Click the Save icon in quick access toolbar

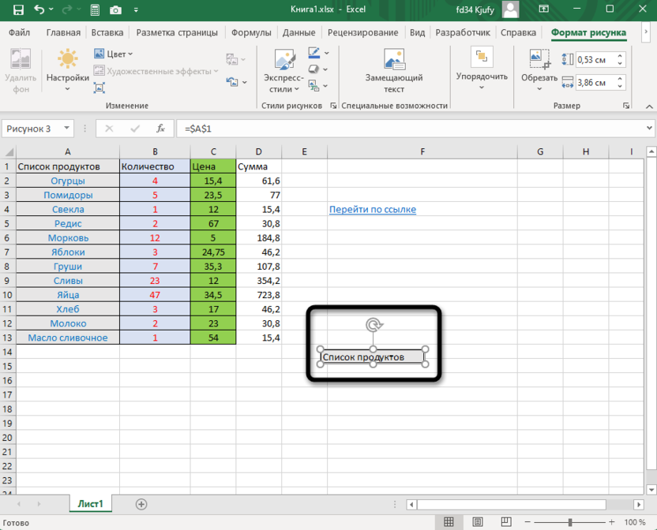[15, 10]
